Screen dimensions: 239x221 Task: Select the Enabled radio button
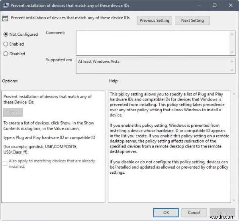(x=6, y=44)
